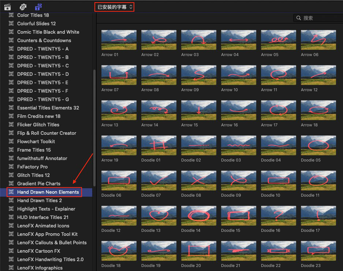The height and width of the screenshot is (271, 343).
Task: Click the icon beside Color Titles 18
Action: tap(11, 15)
